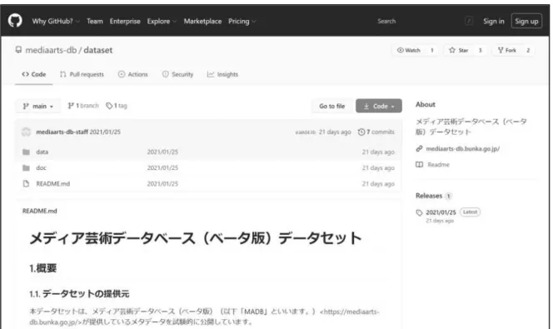The height and width of the screenshot is (329, 553).
Task: Go to the Team page
Action: pos(95,21)
